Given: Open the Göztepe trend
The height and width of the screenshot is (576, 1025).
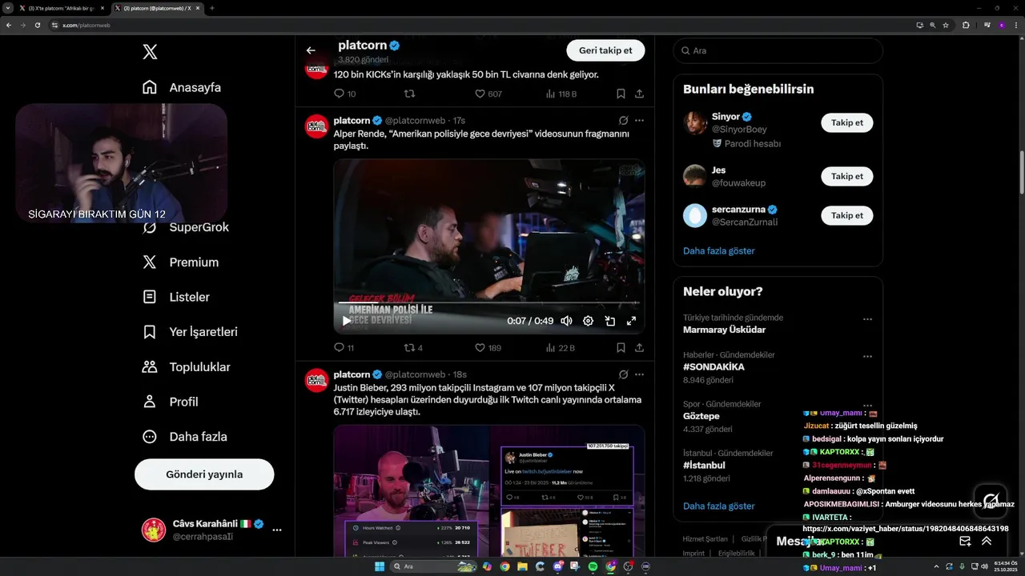Looking at the screenshot, I should click(x=701, y=416).
